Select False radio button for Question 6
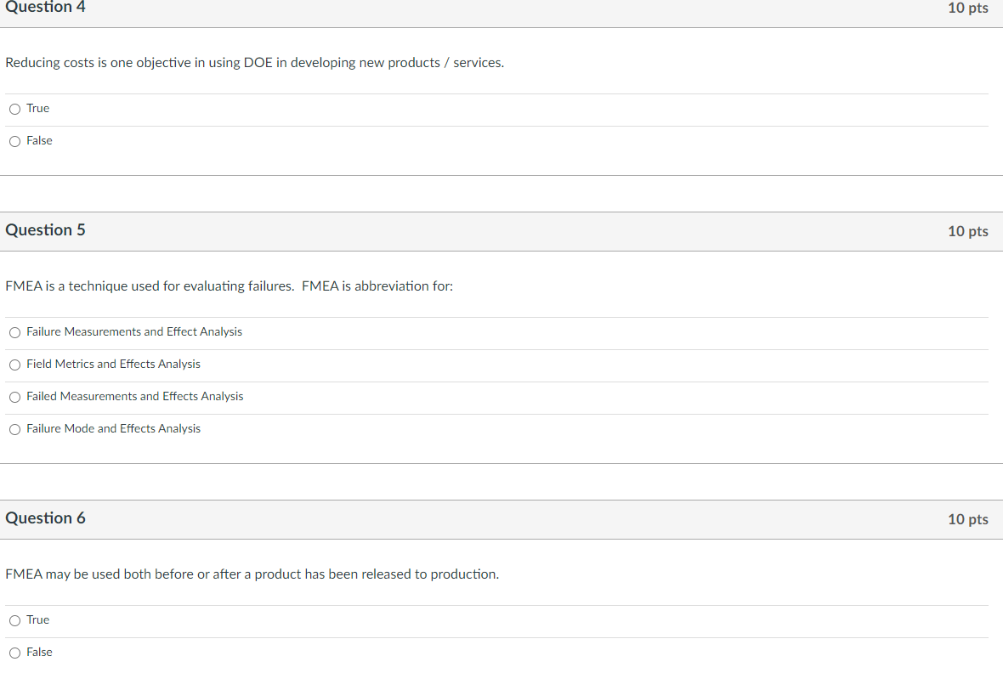Viewport: 1003px width, 673px height. pyautogui.click(x=14, y=653)
